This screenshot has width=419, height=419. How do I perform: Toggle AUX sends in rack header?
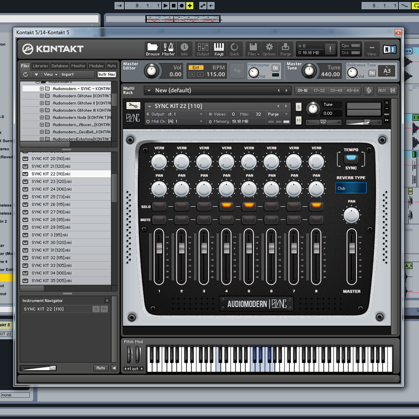[x=382, y=90]
